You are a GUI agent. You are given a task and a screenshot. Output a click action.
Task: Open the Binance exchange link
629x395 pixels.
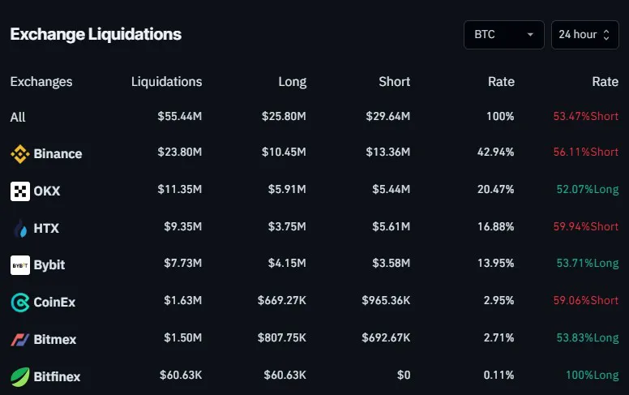point(58,153)
